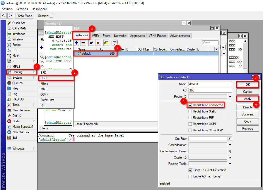Viewport: 263px width, 190px height.
Task: Click the red minus remove icon in BGP toolbar
Action: 83,43
